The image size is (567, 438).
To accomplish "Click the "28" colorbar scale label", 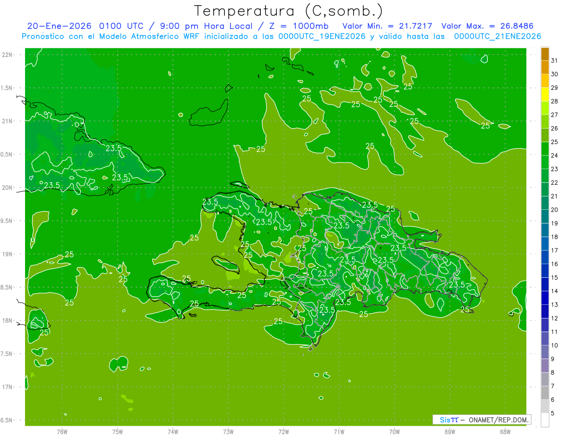I will coord(555,101).
